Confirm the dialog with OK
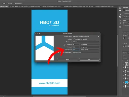Viewport: 129px width, 97px height. tap(89, 59)
